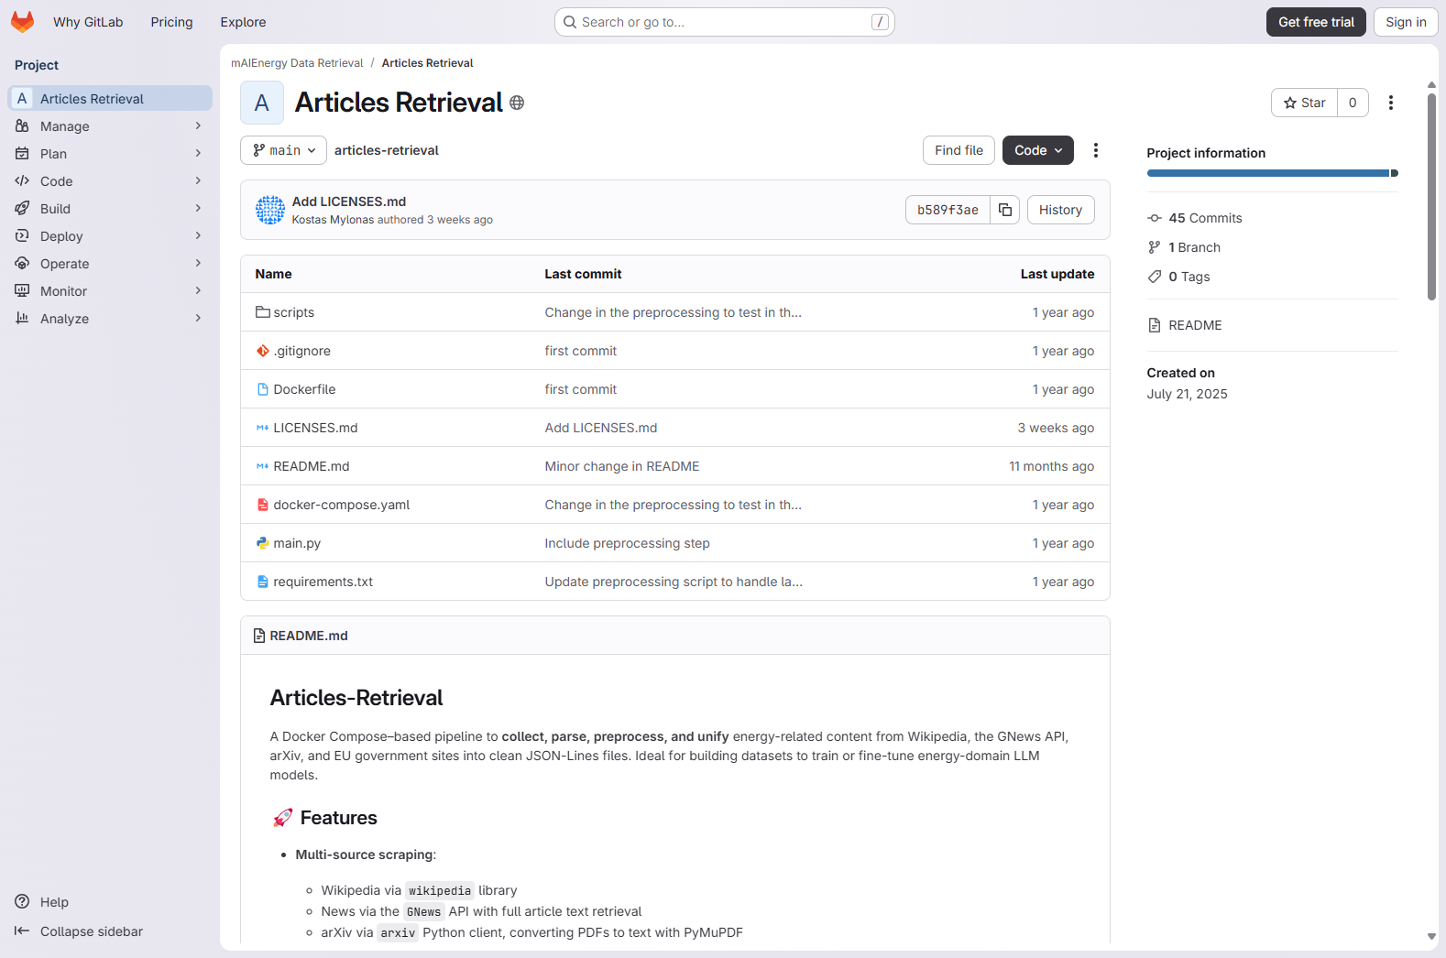Open the 0 Tags link
This screenshot has height=958, width=1446.
tap(1189, 277)
